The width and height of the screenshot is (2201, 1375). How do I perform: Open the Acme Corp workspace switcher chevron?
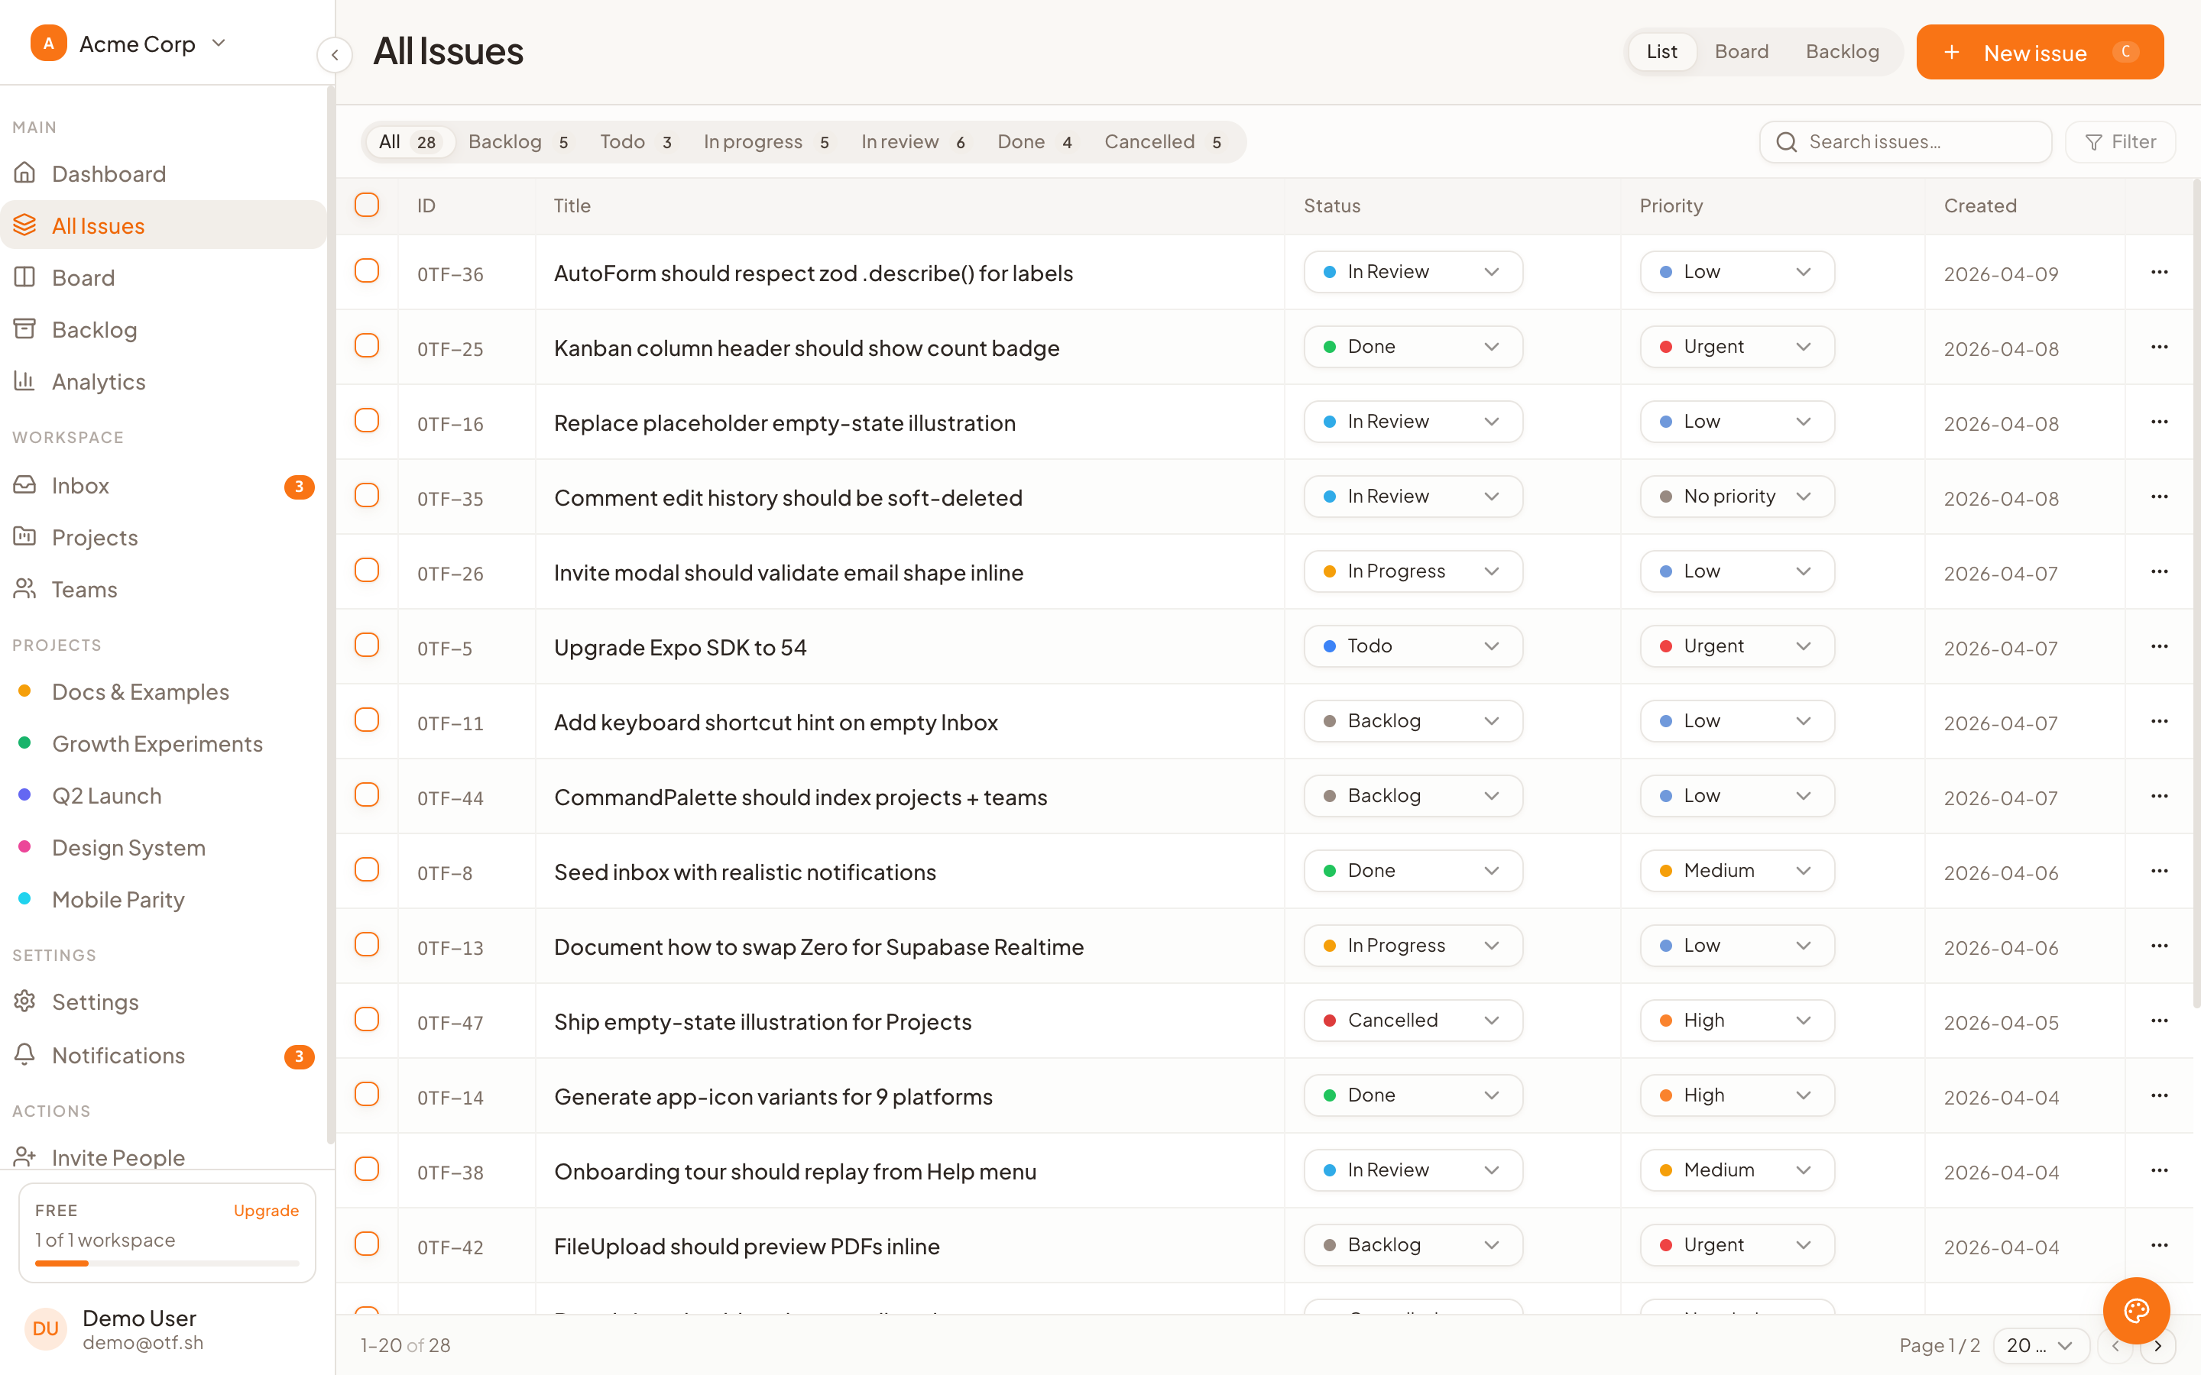219,43
